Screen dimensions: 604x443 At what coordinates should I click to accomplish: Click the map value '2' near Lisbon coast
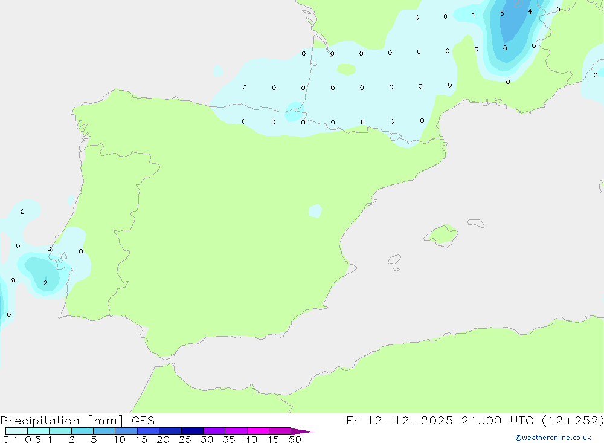45,283
